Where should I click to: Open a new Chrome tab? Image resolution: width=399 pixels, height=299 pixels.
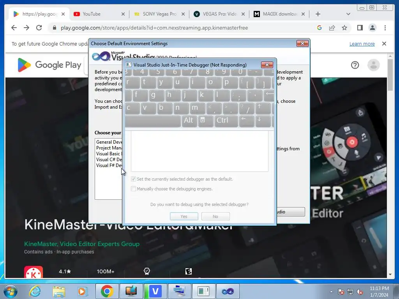pos(318,14)
